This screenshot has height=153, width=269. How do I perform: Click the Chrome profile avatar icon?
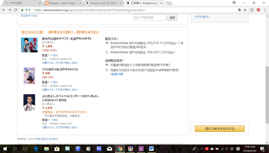click(234, 3)
